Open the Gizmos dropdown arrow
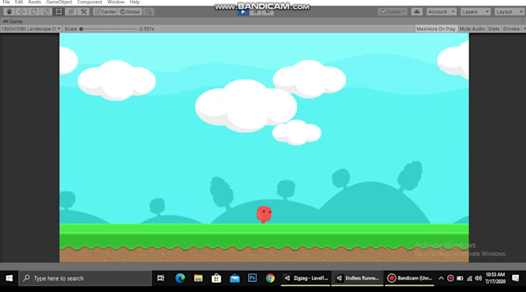 point(524,29)
